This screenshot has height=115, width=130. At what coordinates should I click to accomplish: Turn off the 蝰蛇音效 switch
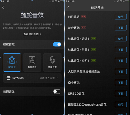click(x=57, y=44)
